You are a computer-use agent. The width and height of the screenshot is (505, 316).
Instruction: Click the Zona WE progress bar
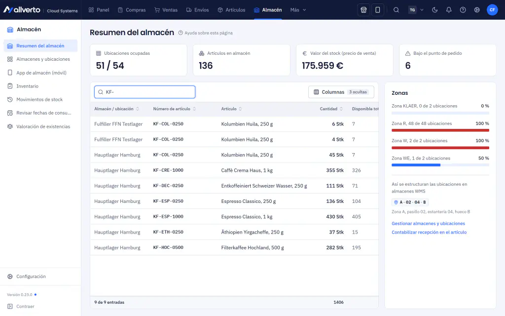[x=440, y=165]
